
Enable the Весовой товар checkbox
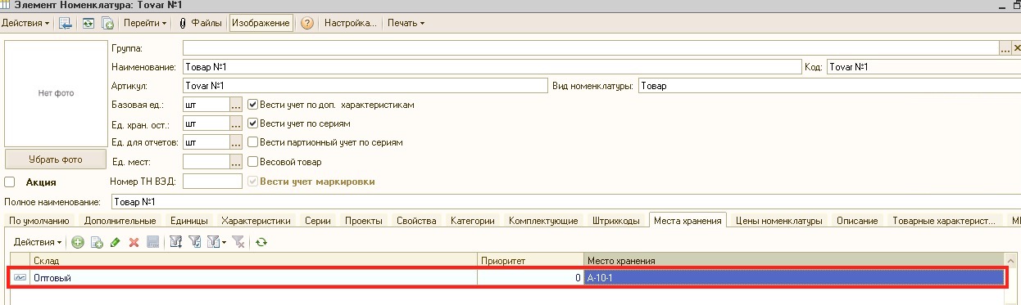253,162
